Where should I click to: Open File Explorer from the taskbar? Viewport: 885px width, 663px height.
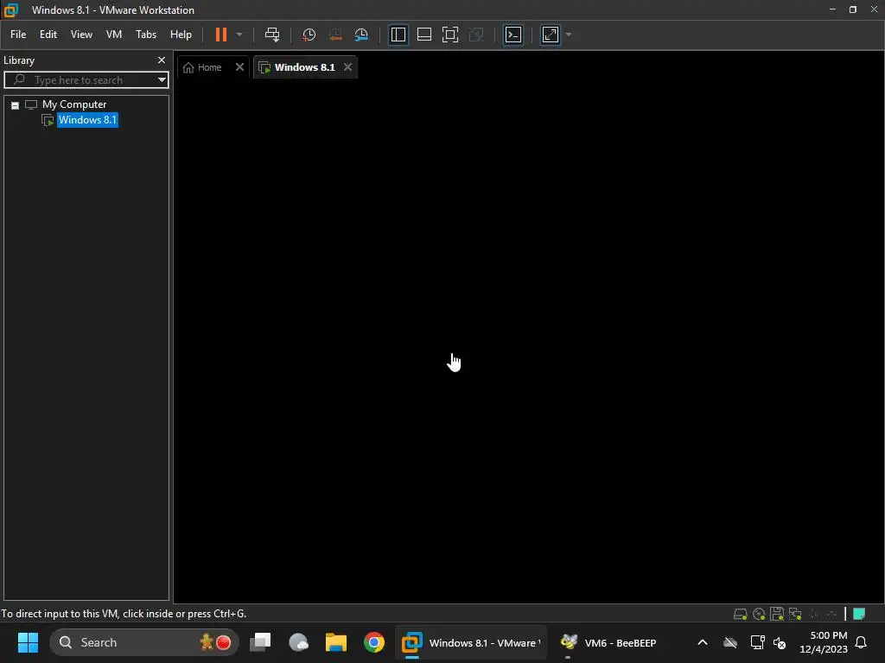[336, 642]
